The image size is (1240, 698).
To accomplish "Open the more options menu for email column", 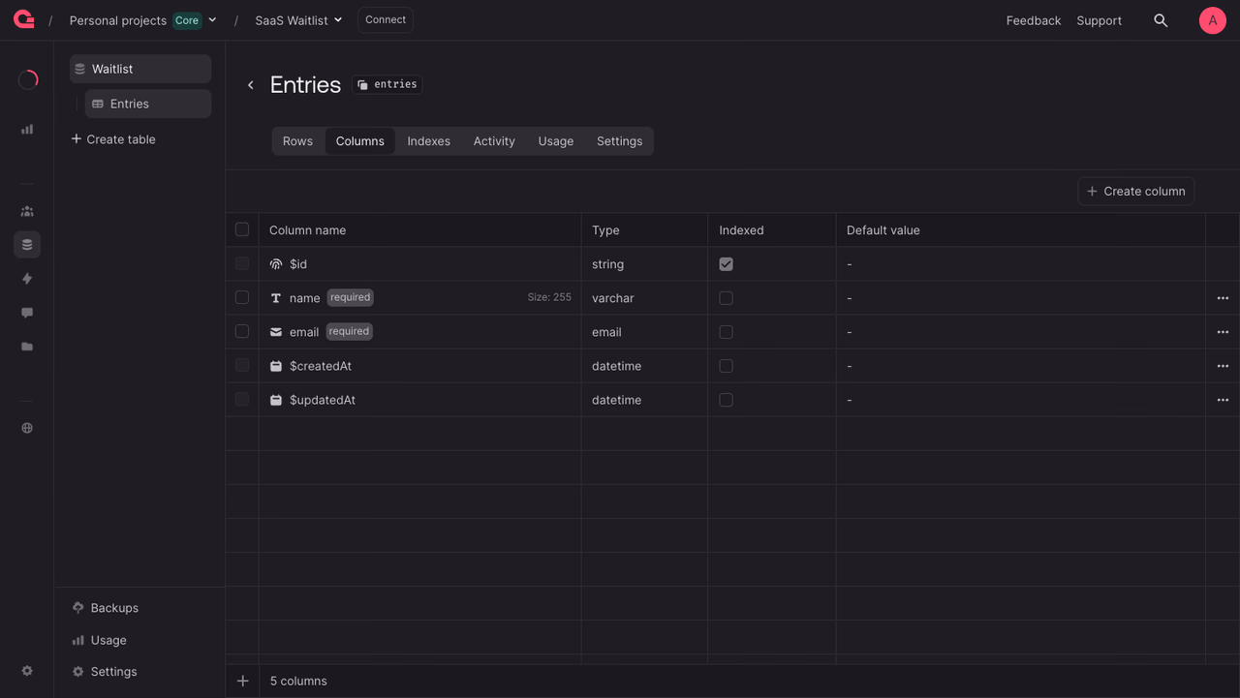I will pos(1223,332).
